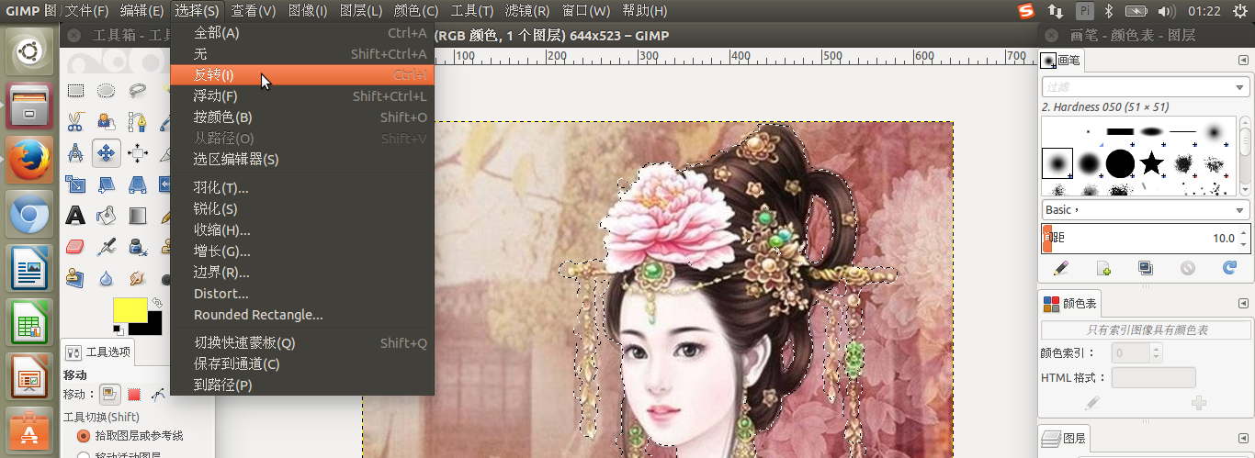Image resolution: width=1255 pixels, height=458 pixels.
Task: Click the Duplicate brush icon
Action: tap(1146, 268)
